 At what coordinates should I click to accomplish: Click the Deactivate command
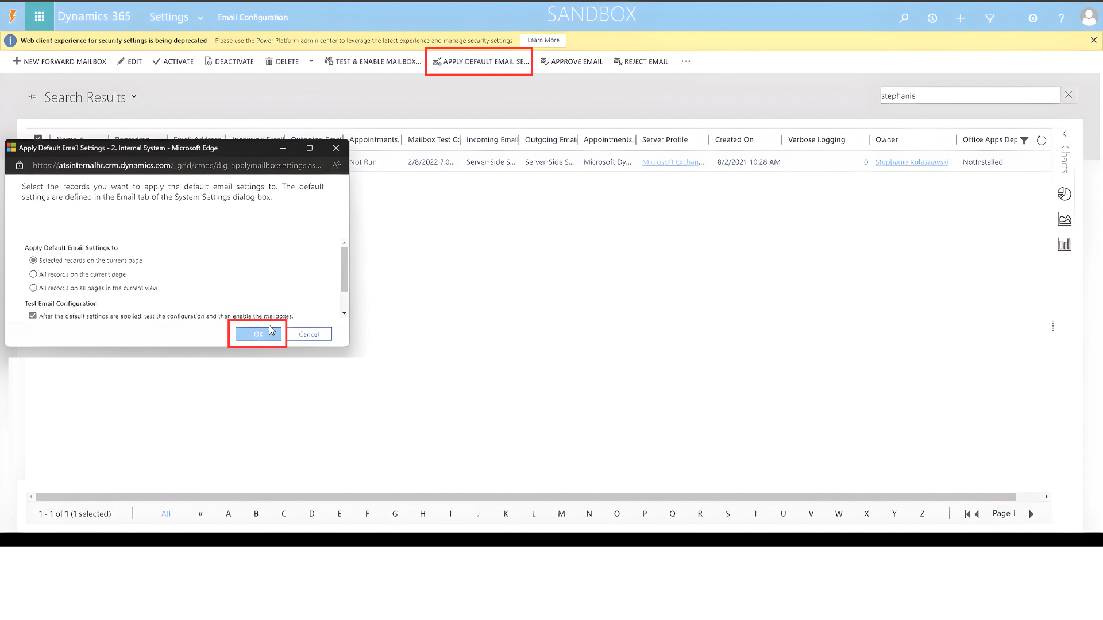pos(229,61)
